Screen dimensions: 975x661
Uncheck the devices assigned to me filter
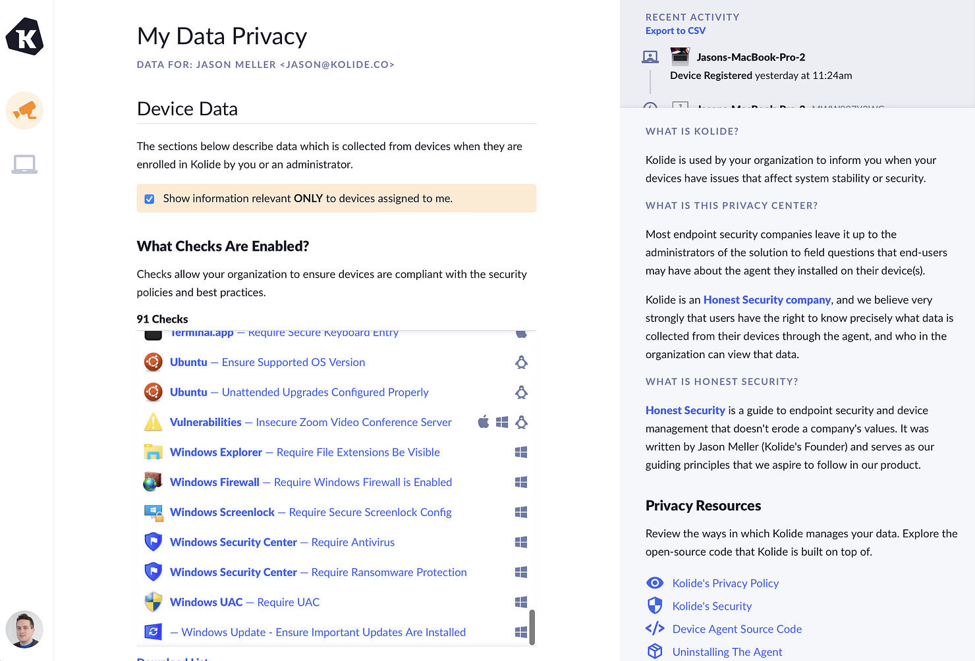150,198
